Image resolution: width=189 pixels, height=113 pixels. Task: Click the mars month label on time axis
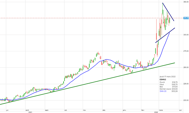pyautogui.click(x=161, y=110)
